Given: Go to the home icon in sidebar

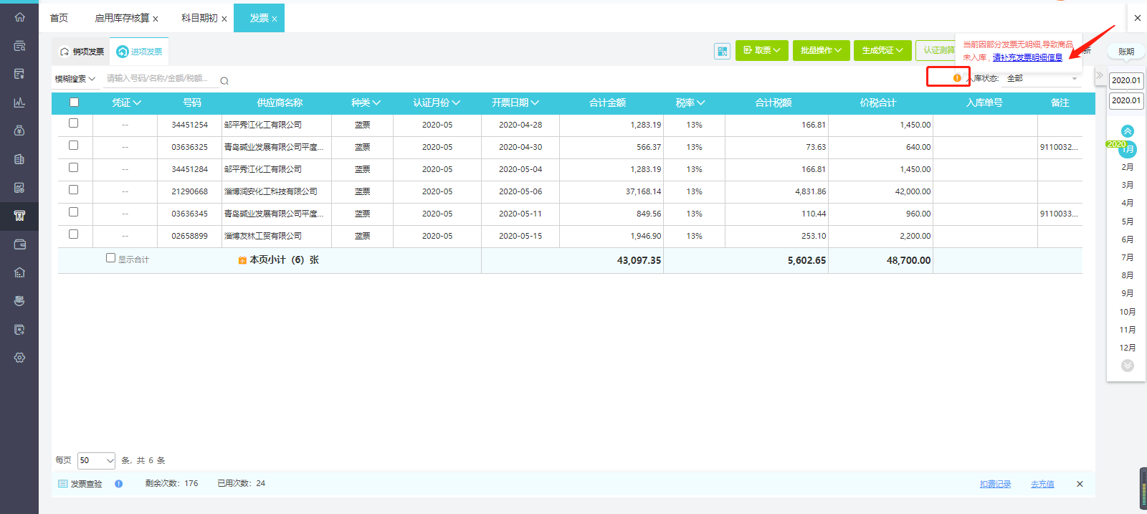Looking at the screenshot, I should tap(19, 17).
